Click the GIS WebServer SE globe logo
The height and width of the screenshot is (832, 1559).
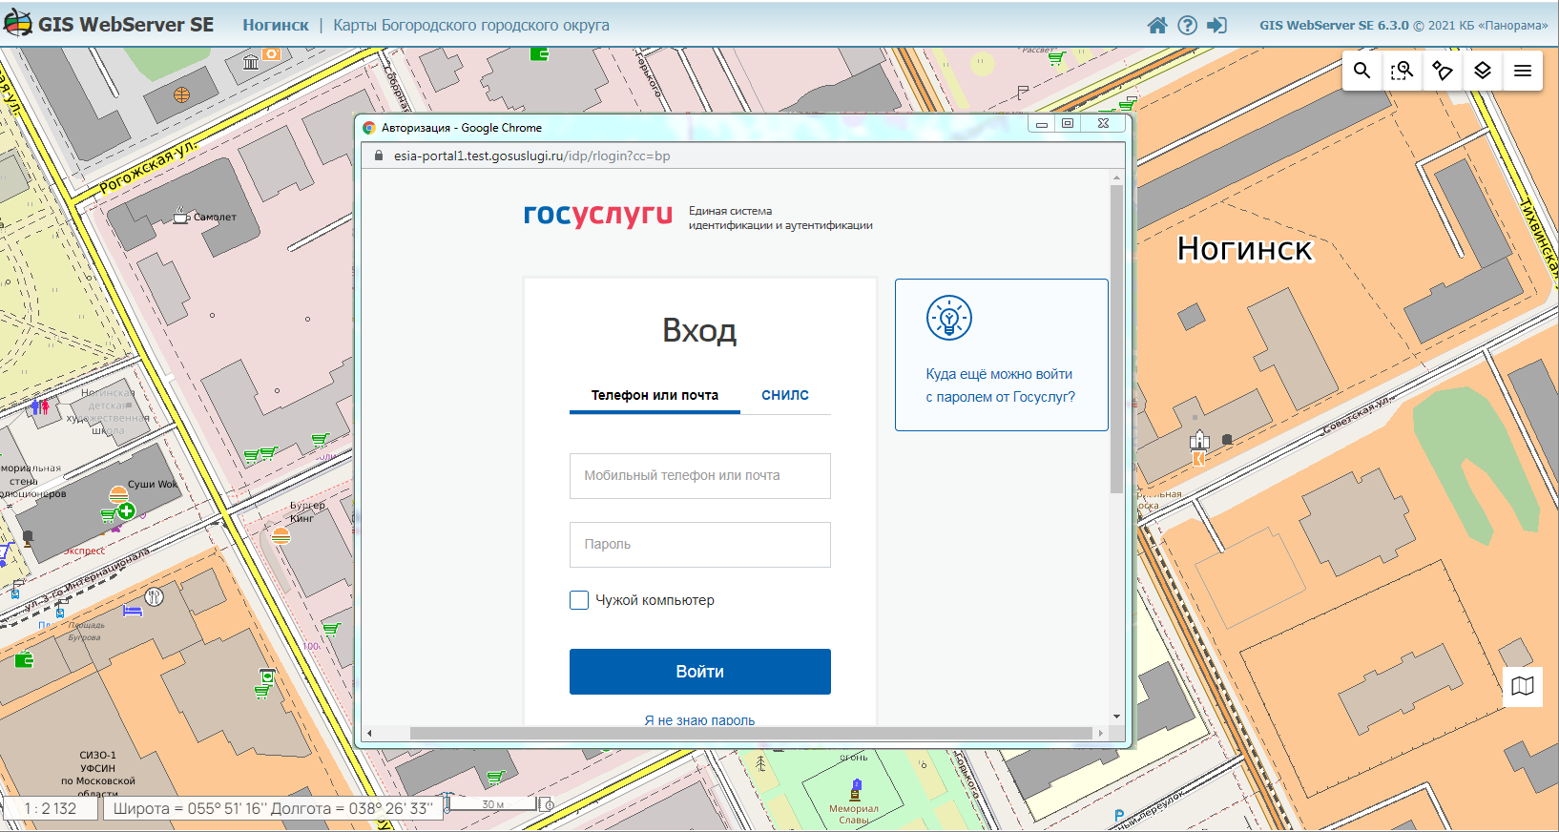(x=17, y=23)
